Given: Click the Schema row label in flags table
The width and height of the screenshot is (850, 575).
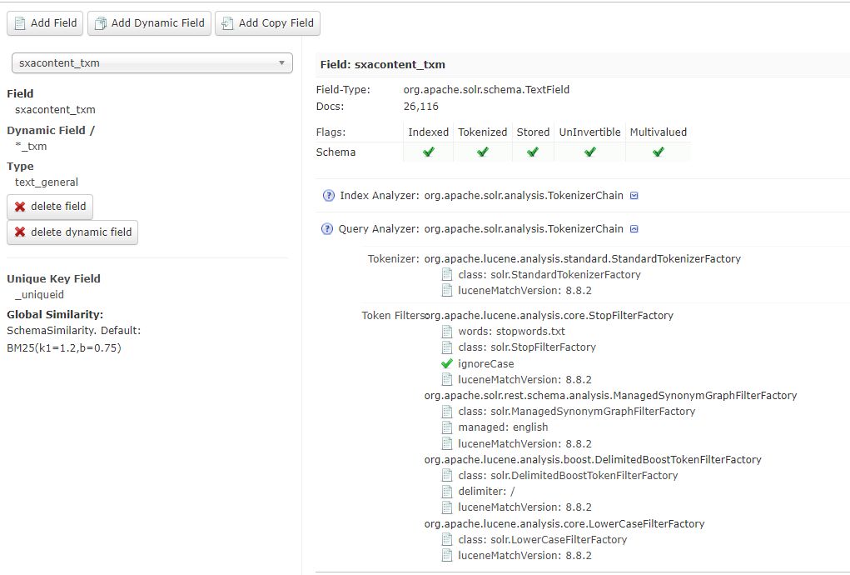Looking at the screenshot, I should coord(336,152).
